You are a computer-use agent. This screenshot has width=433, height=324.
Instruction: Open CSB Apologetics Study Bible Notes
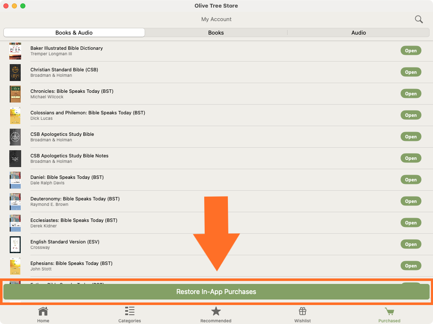click(411, 158)
